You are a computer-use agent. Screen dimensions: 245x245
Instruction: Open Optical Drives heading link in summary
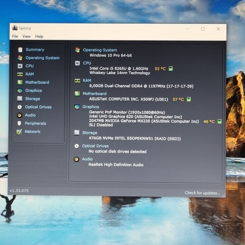(96, 146)
